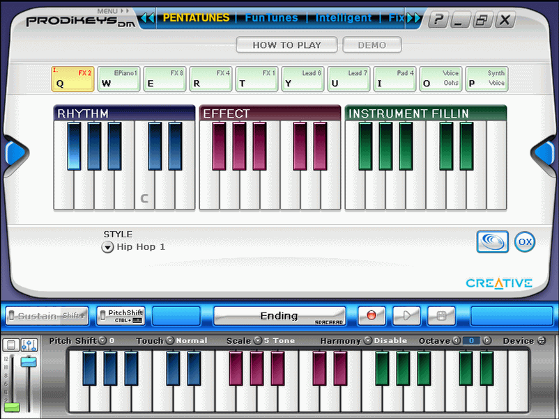
Task: Start recording with the red record button
Action: [x=371, y=315]
